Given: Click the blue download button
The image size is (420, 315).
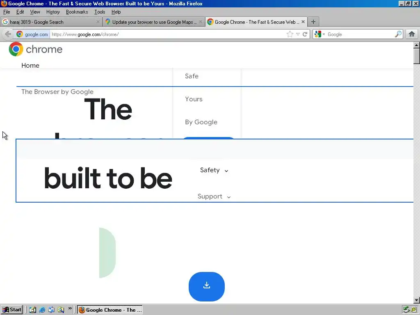Looking at the screenshot, I should click(207, 286).
